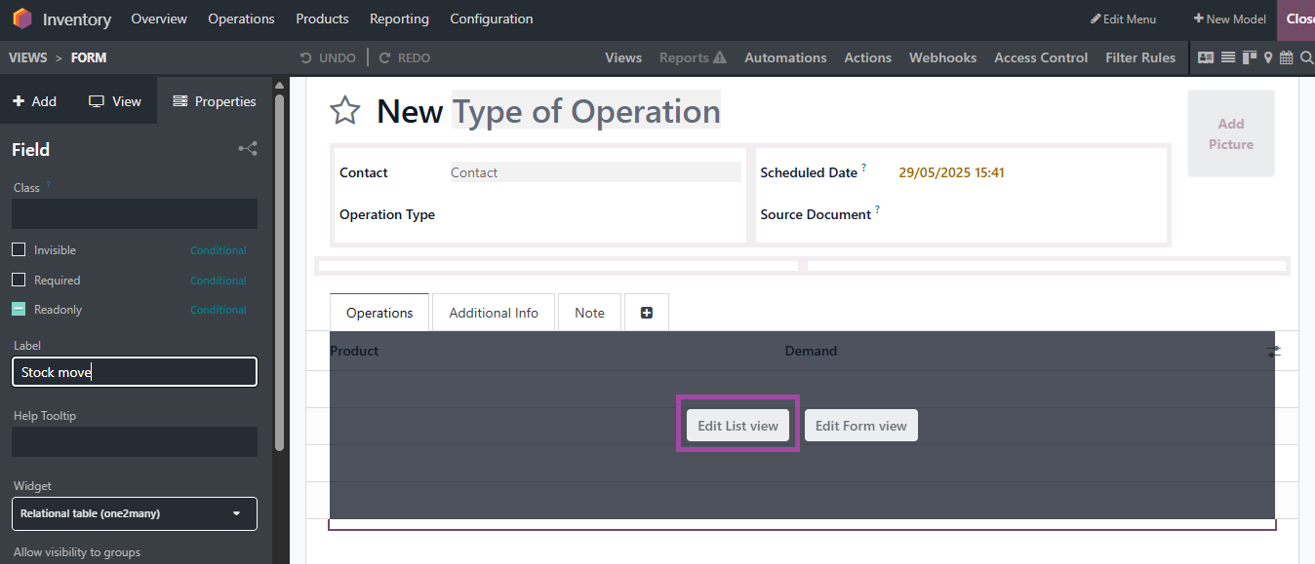This screenshot has width=1315, height=564.
Task: Toggle the Invisible checkbox
Action: coord(19,250)
